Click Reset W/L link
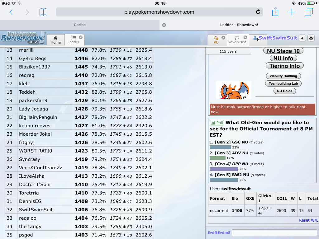The image size is (319, 239). coord(308,220)
